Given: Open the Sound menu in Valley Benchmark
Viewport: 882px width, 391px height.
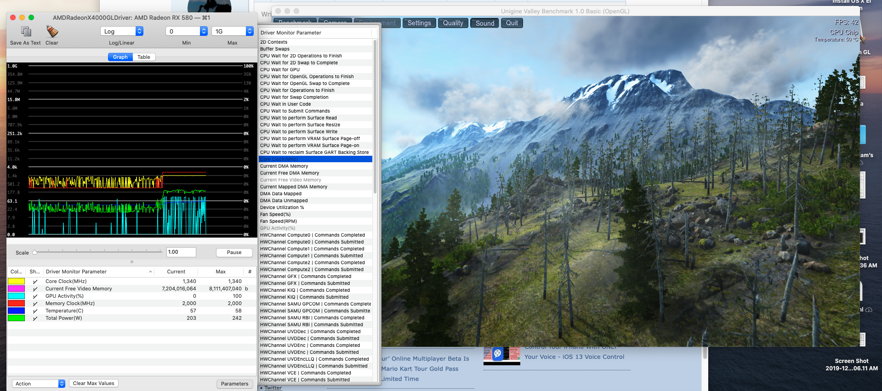Looking at the screenshot, I should 485,23.
